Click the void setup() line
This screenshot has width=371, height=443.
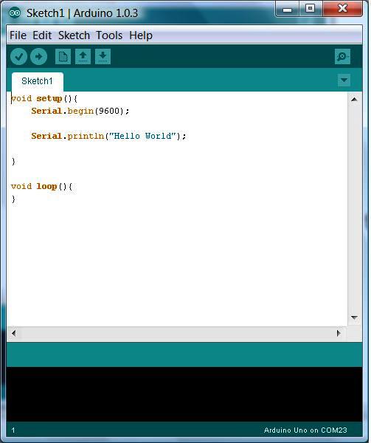click(44, 99)
